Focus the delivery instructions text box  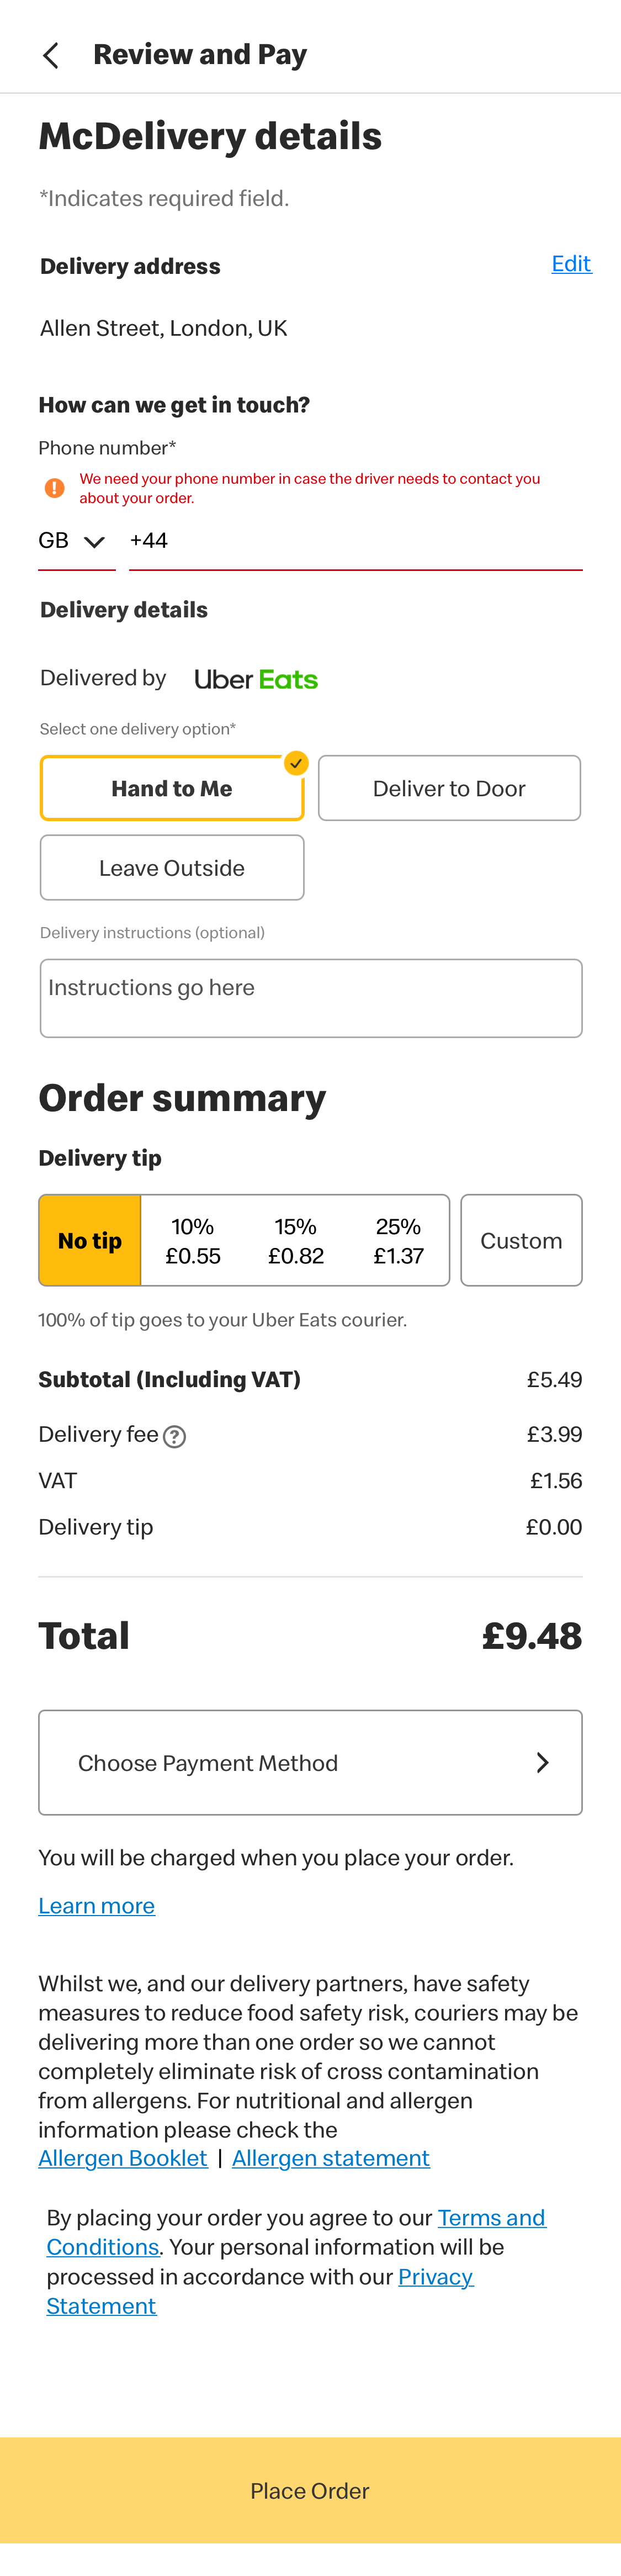310,998
